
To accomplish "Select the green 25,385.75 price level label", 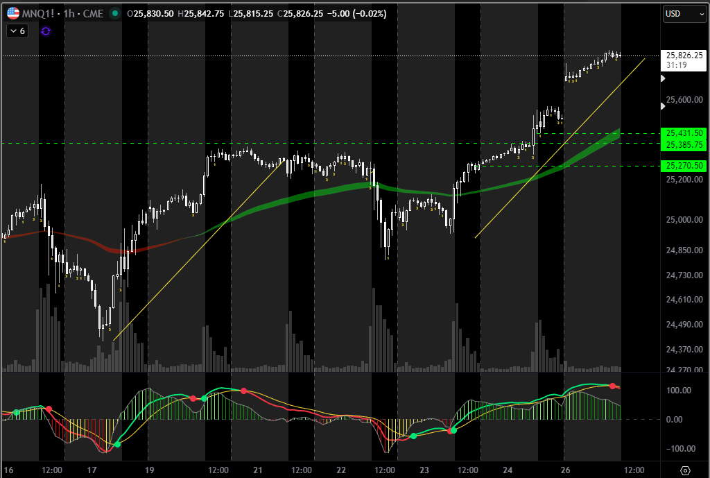I will (x=684, y=145).
